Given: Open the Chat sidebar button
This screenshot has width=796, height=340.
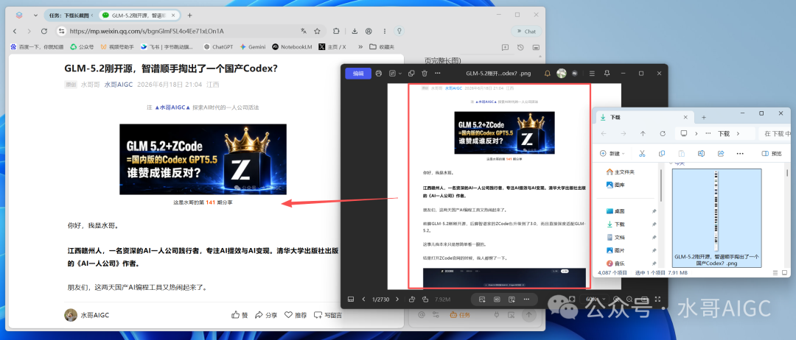Looking at the screenshot, I should pyautogui.click(x=526, y=31).
